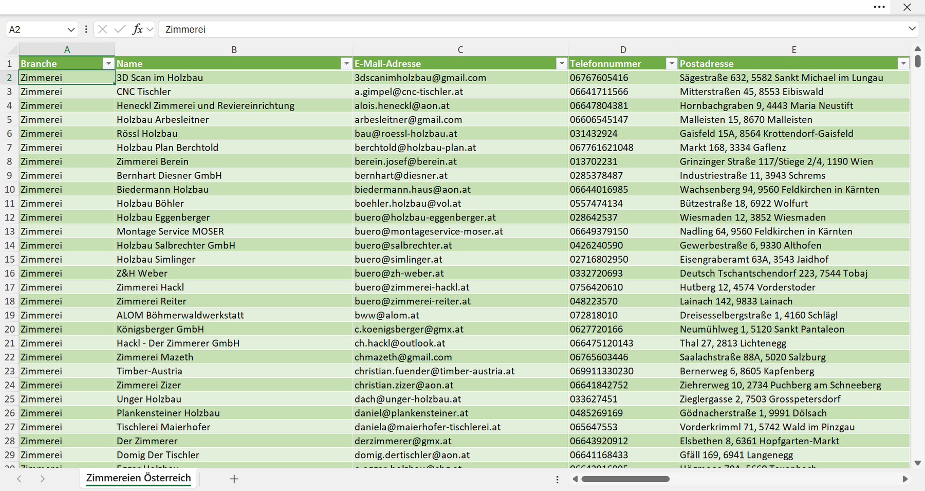This screenshot has width=925, height=491.
Task: Open the Postadresse filter dropdown
Action: 903,63
